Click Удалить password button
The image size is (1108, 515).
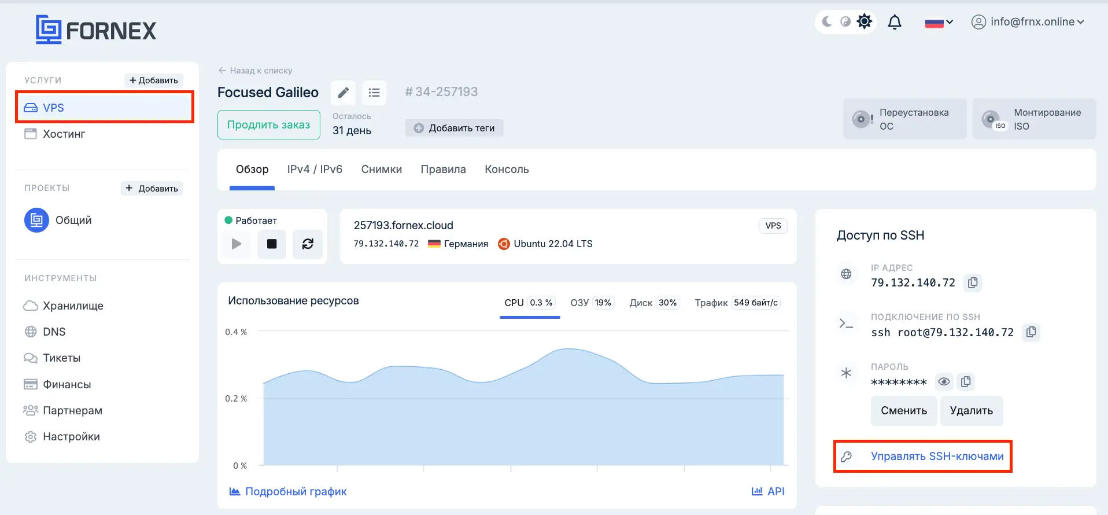point(972,411)
